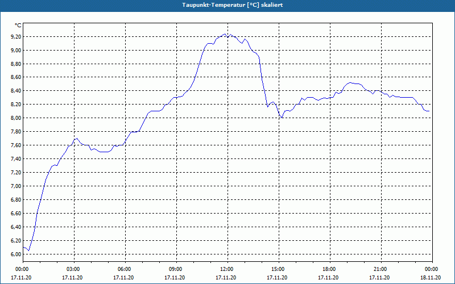Image resolution: width=455 pixels, height=284 pixels.
Task: Click the 9,20 y-axis label
Action: pos(16,37)
